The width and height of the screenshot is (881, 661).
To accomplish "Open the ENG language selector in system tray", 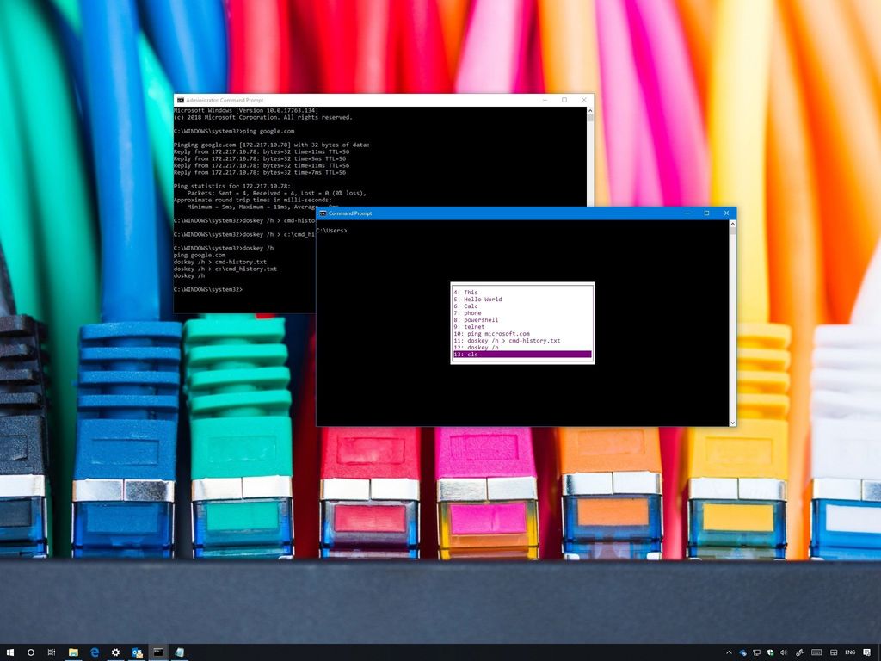I will 850,652.
